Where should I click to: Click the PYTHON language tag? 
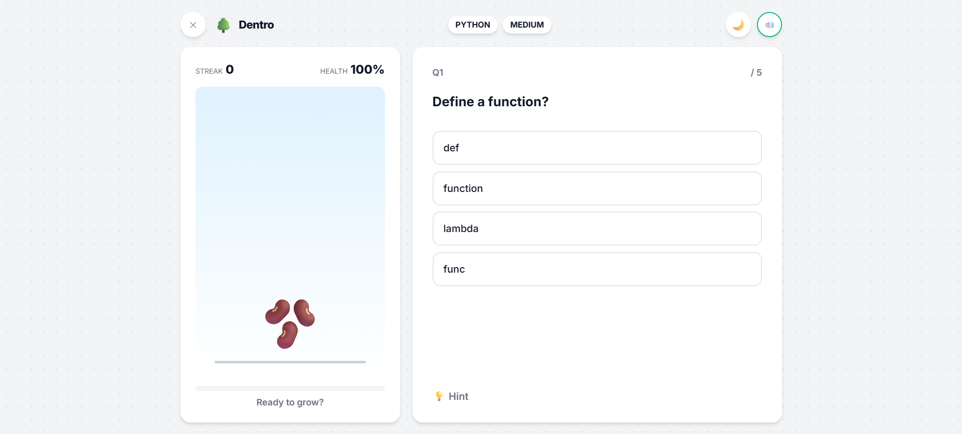pyautogui.click(x=472, y=25)
